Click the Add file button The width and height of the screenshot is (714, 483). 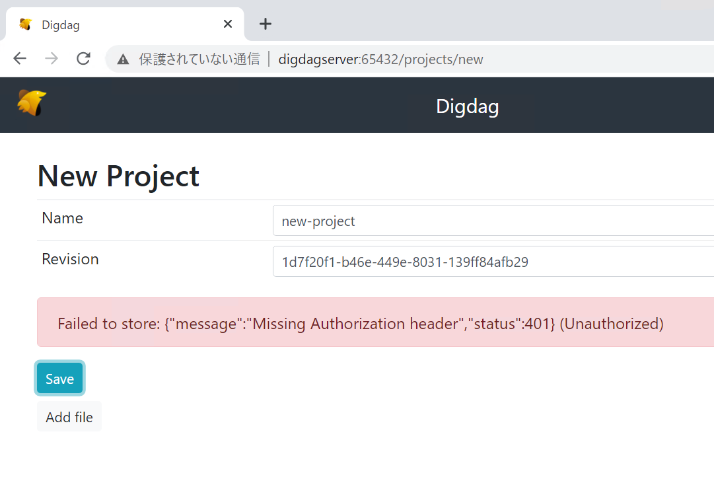point(69,416)
